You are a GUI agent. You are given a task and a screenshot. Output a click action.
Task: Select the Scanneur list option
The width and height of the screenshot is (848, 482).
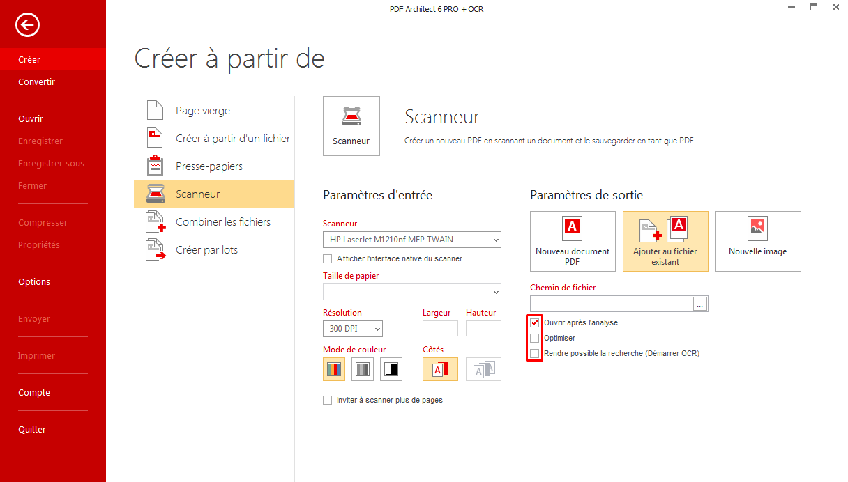[x=214, y=194]
